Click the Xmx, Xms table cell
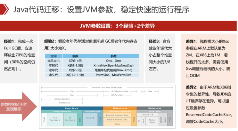The height and width of the screenshot is (131, 238). 114,61
